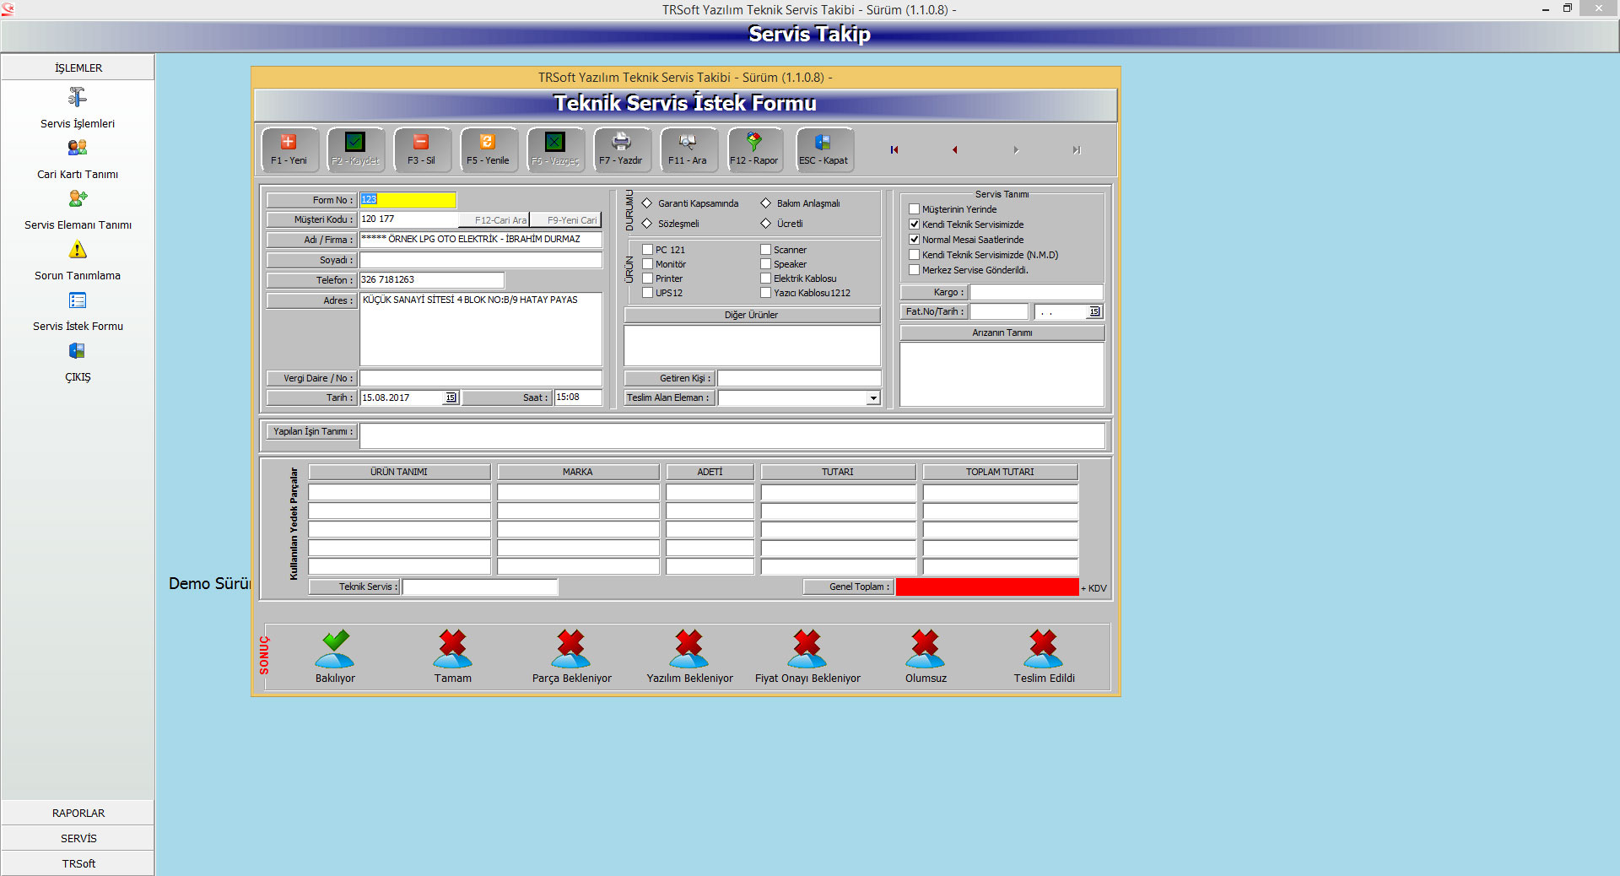The width and height of the screenshot is (1620, 876).
Task: Go to the next record arrow
Action: [1016, 150]
